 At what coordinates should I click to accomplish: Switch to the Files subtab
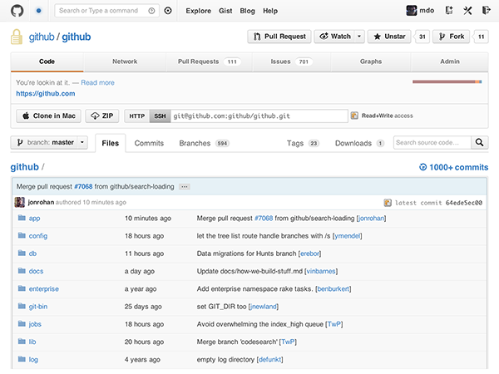click(111, 144)
